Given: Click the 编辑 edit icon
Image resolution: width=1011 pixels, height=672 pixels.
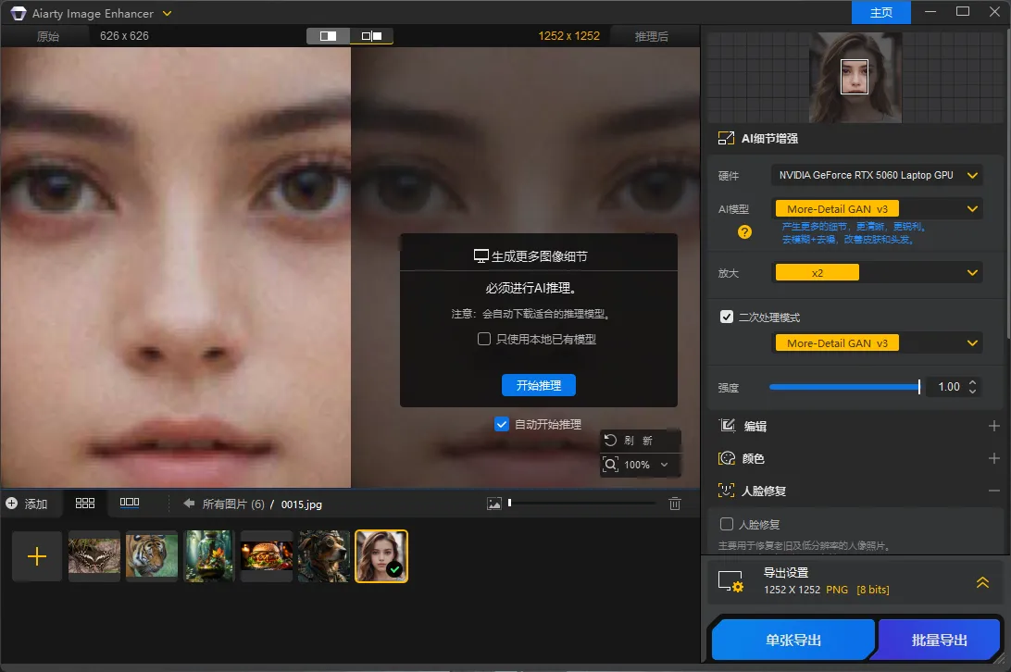Looking at the screenshot, I should (728, 426).
